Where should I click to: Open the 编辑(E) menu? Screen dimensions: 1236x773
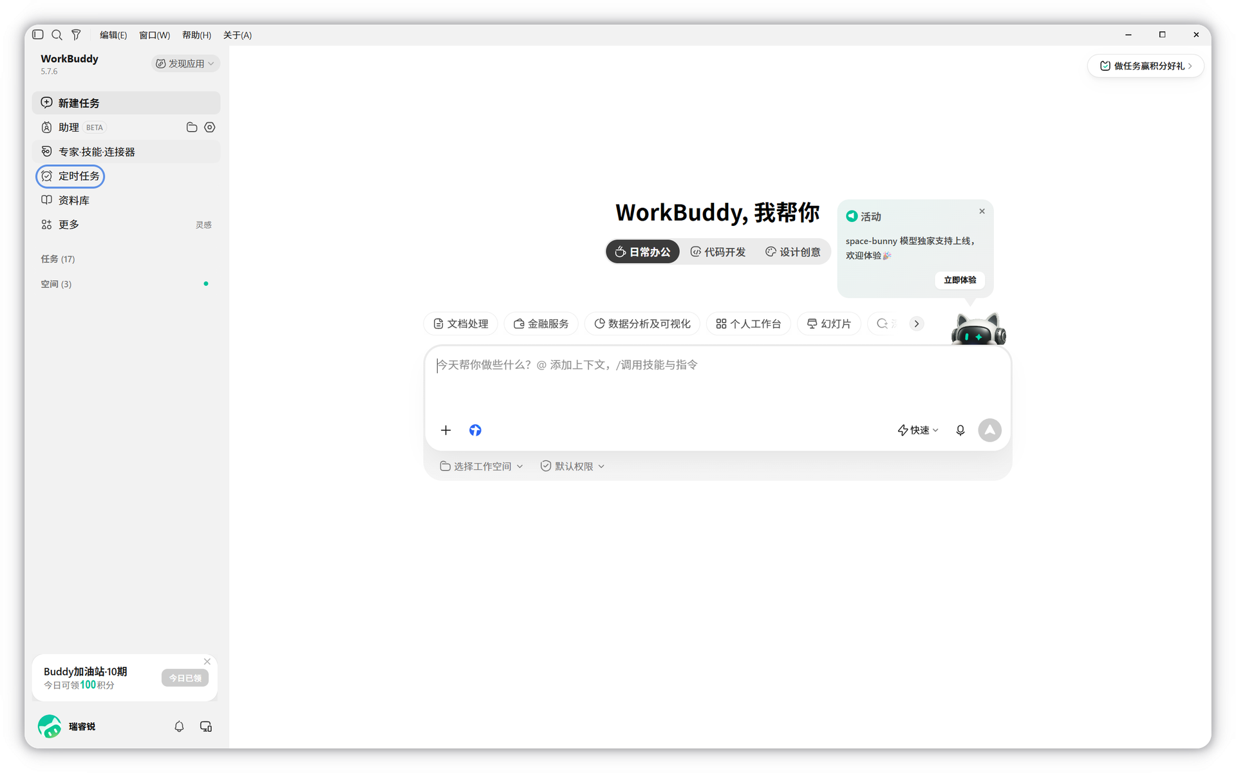coord(113,35)
